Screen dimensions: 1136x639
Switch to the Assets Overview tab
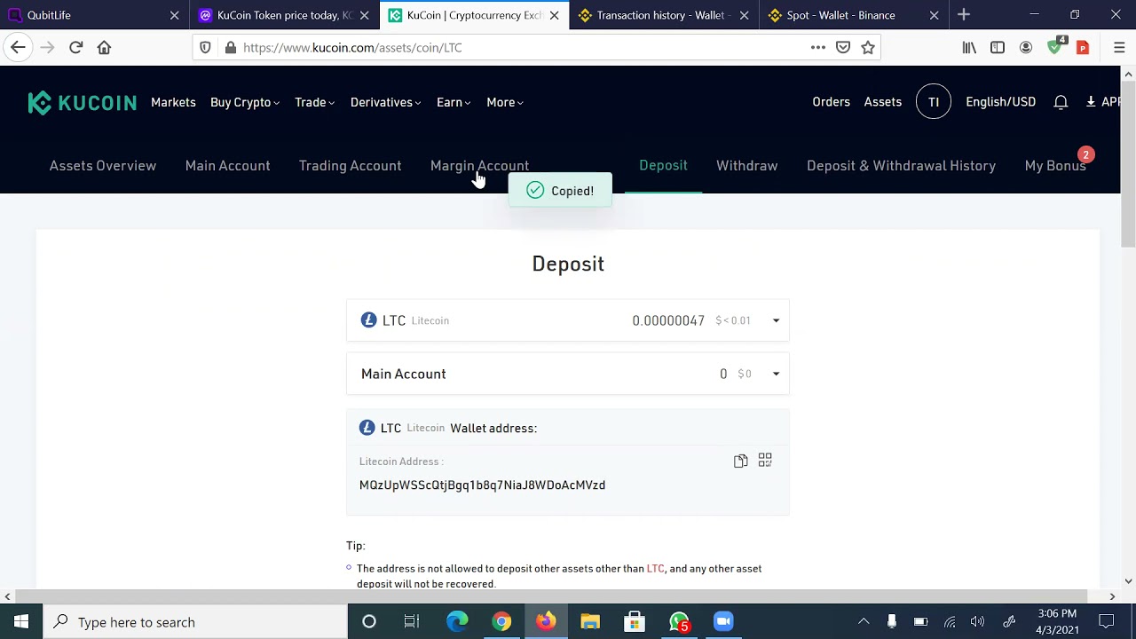point(103,166)
